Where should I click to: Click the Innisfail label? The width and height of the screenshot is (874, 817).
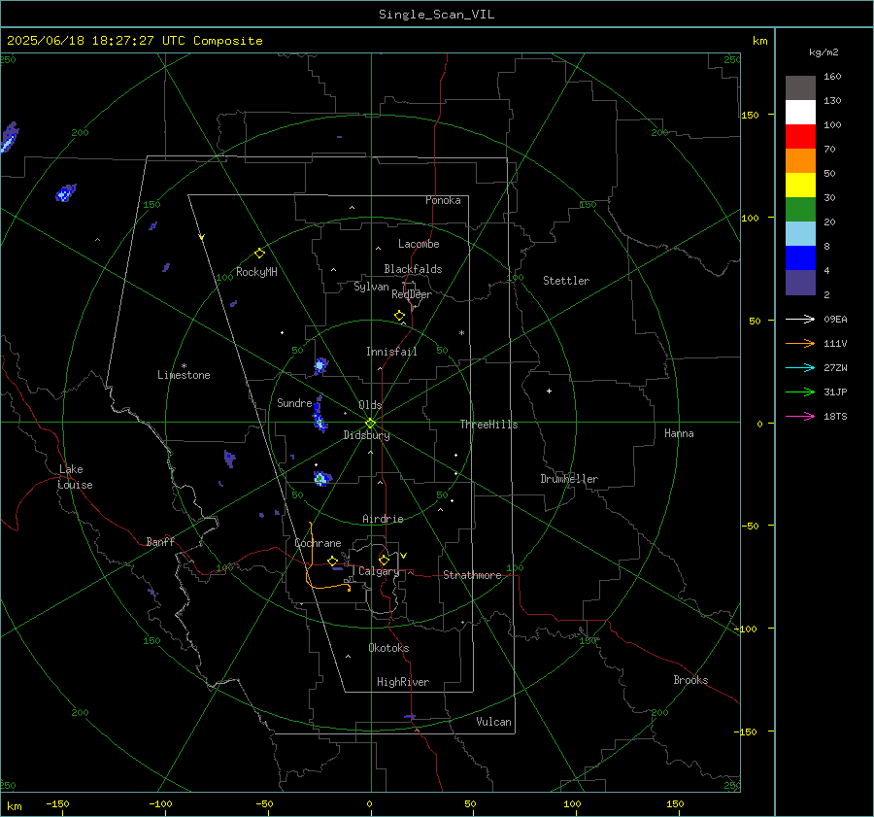391,352
